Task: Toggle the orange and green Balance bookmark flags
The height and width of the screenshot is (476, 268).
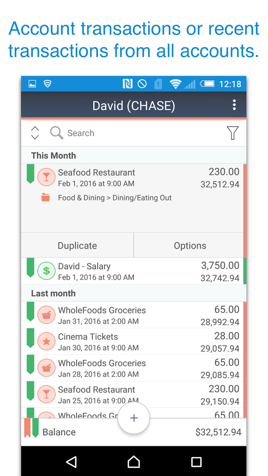Action: point(31,428)
